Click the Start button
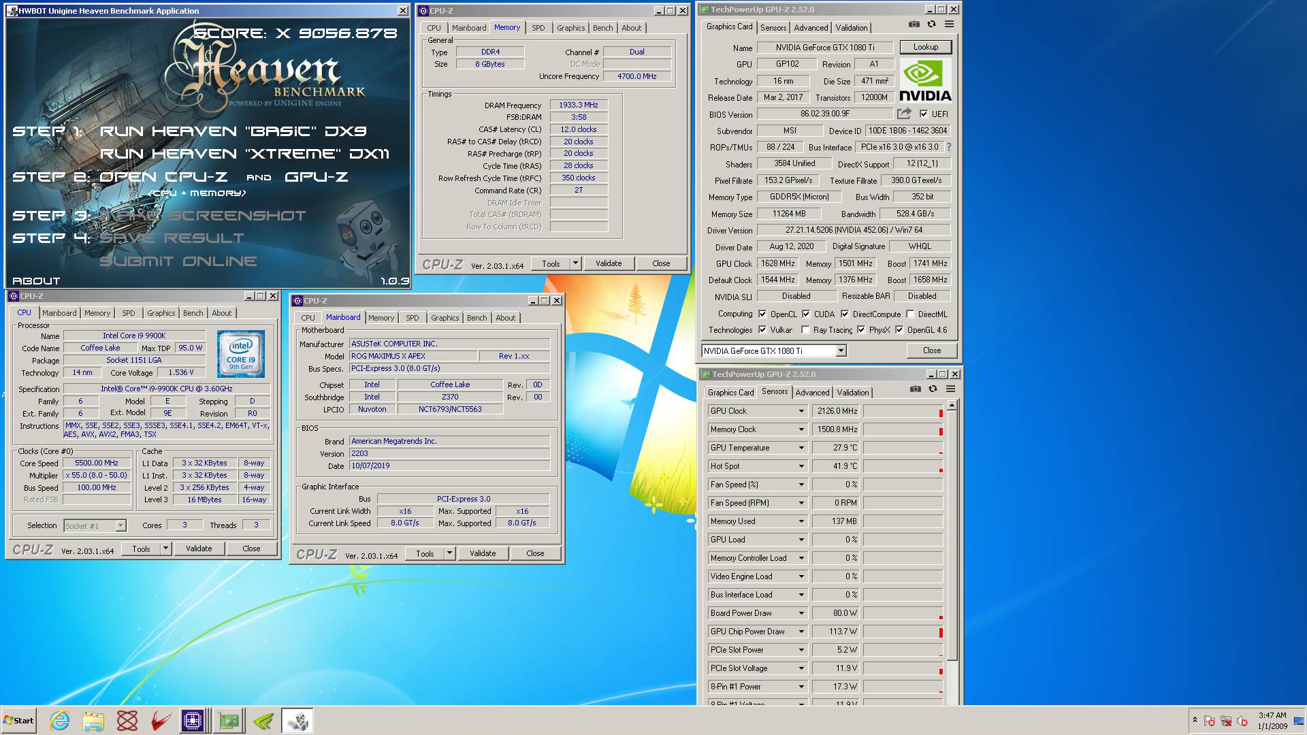This screenshot has height=735, width=1307. [x=18, y=721]
